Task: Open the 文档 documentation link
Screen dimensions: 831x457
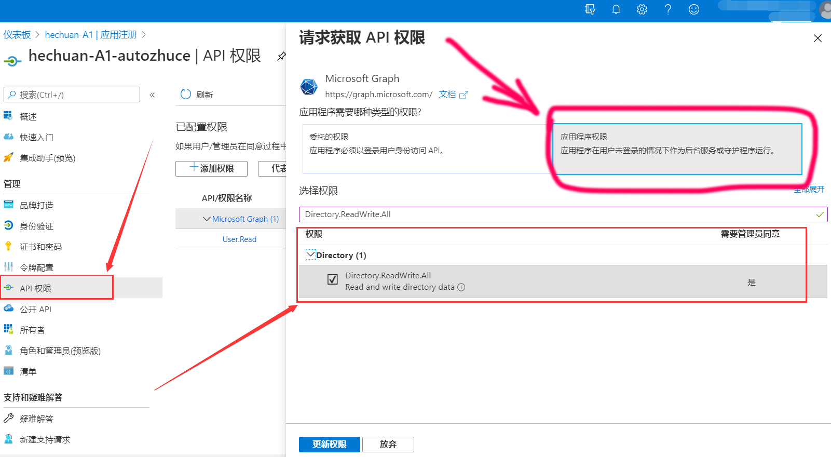Action: [x=447, y=94]
